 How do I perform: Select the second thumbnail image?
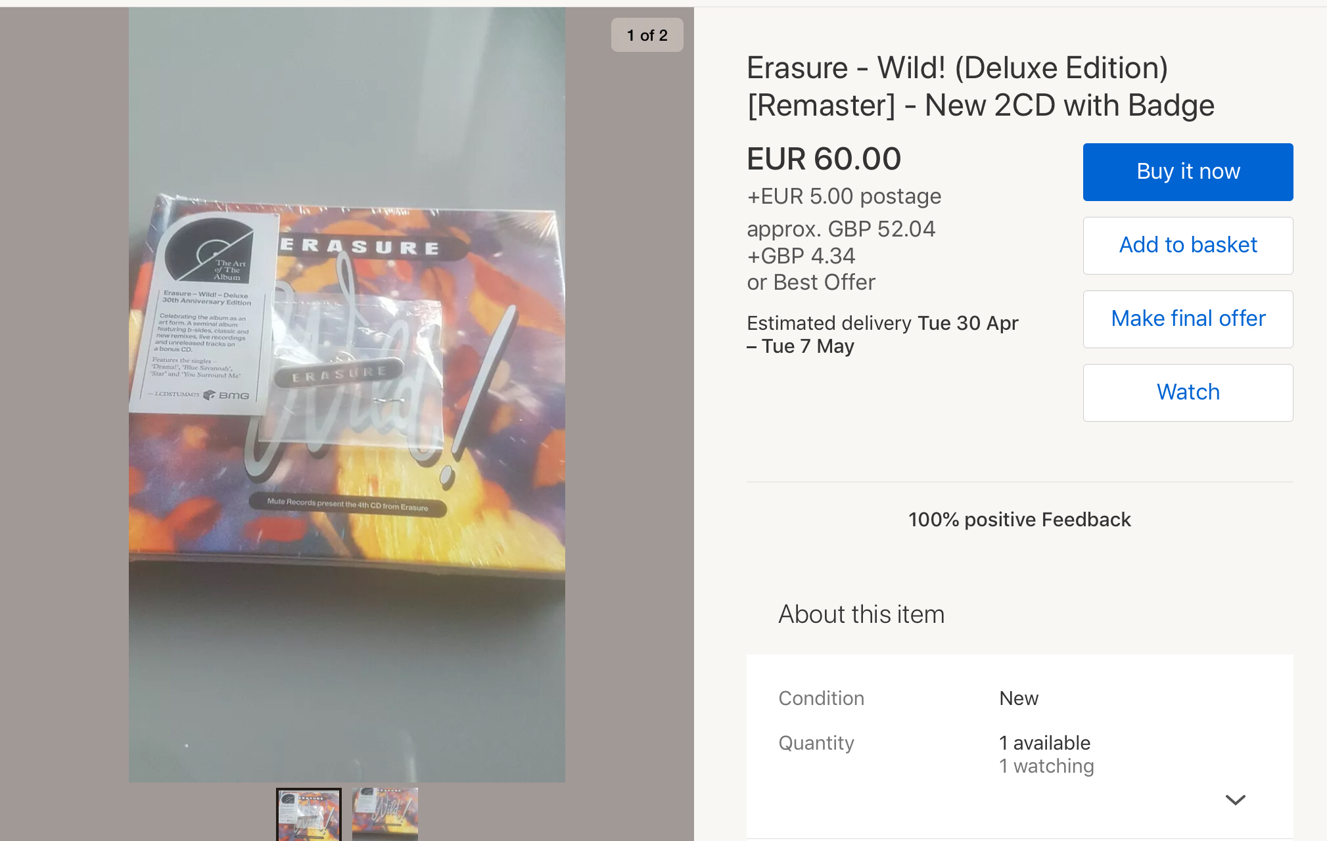[x=384, y=814]
